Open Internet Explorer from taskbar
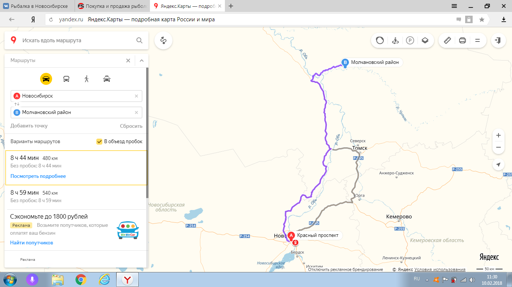The height and width of the screenshot is (287, 512). (x=104, y=280)
